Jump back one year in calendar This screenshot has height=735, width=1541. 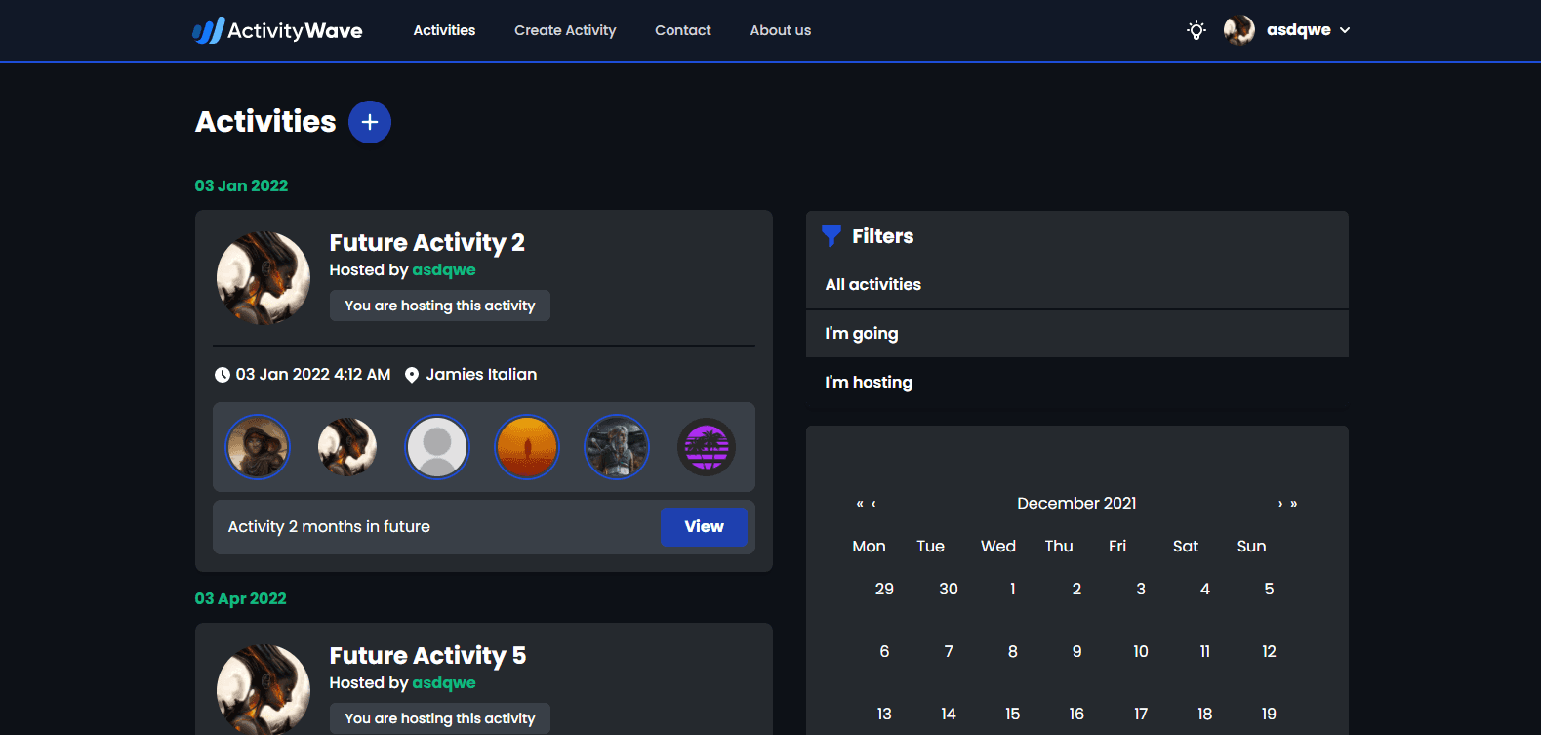click(x=859, y=504)
